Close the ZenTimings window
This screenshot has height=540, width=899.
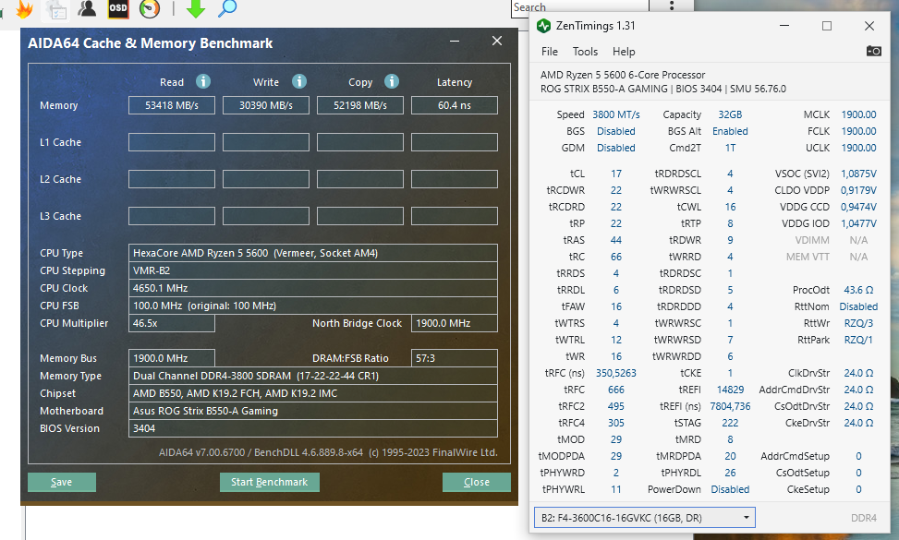point(869,26)
